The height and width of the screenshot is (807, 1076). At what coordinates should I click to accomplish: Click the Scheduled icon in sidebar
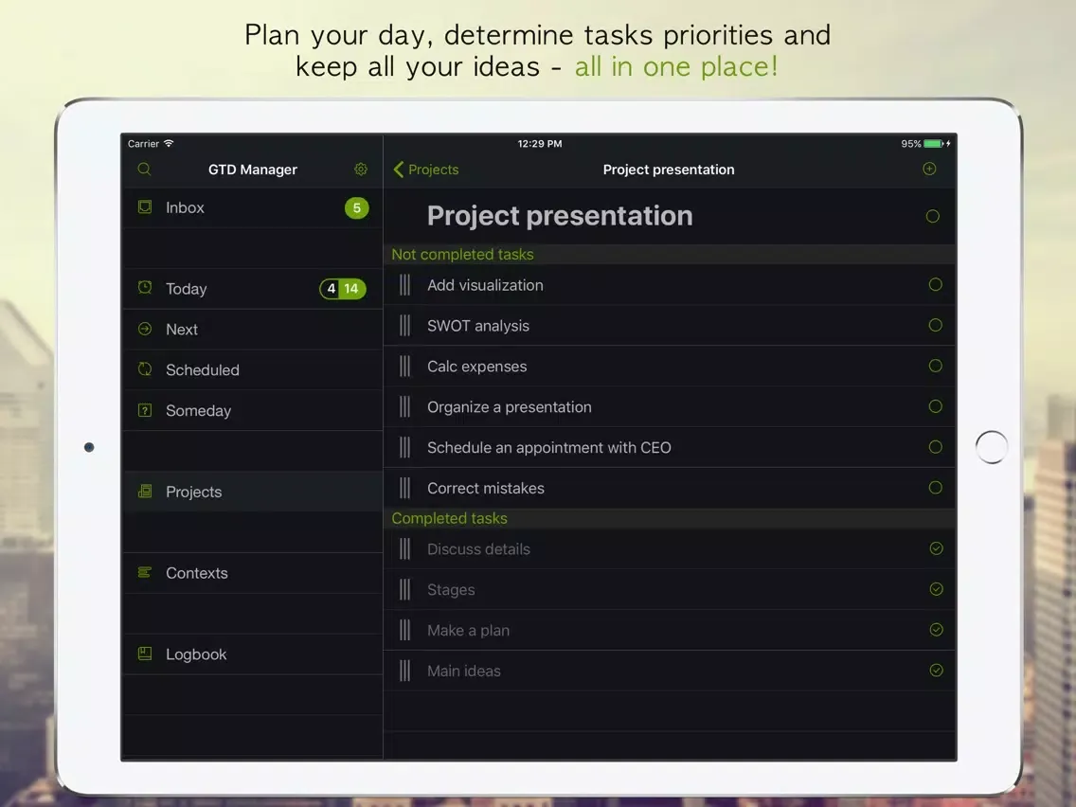pos(145,369)
